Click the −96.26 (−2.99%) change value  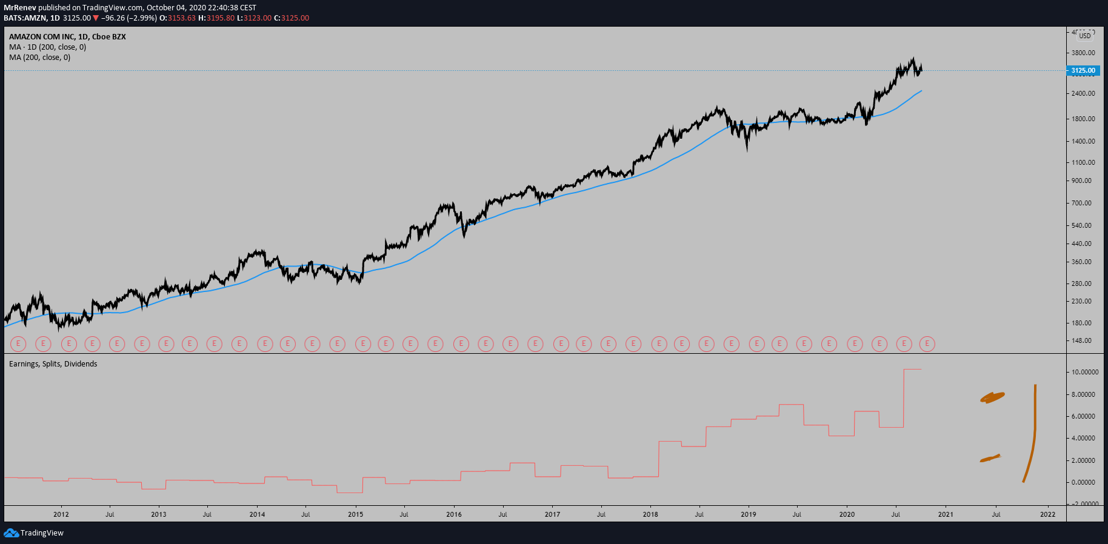tap(129, 18)
